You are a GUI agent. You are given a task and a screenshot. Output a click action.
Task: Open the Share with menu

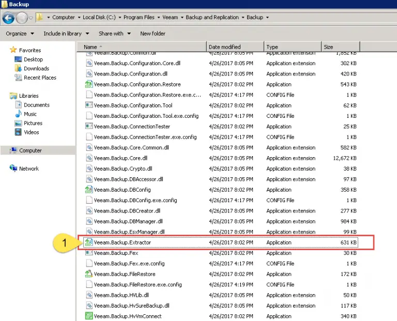click(x=115, y=34)
